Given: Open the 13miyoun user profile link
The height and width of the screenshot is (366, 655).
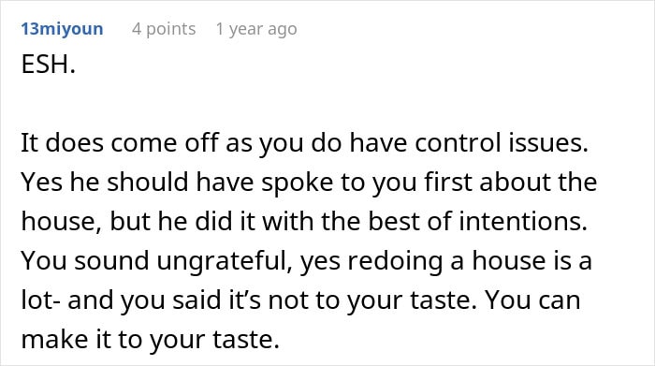Looking at the screenshot, I should tap(63, 29).
